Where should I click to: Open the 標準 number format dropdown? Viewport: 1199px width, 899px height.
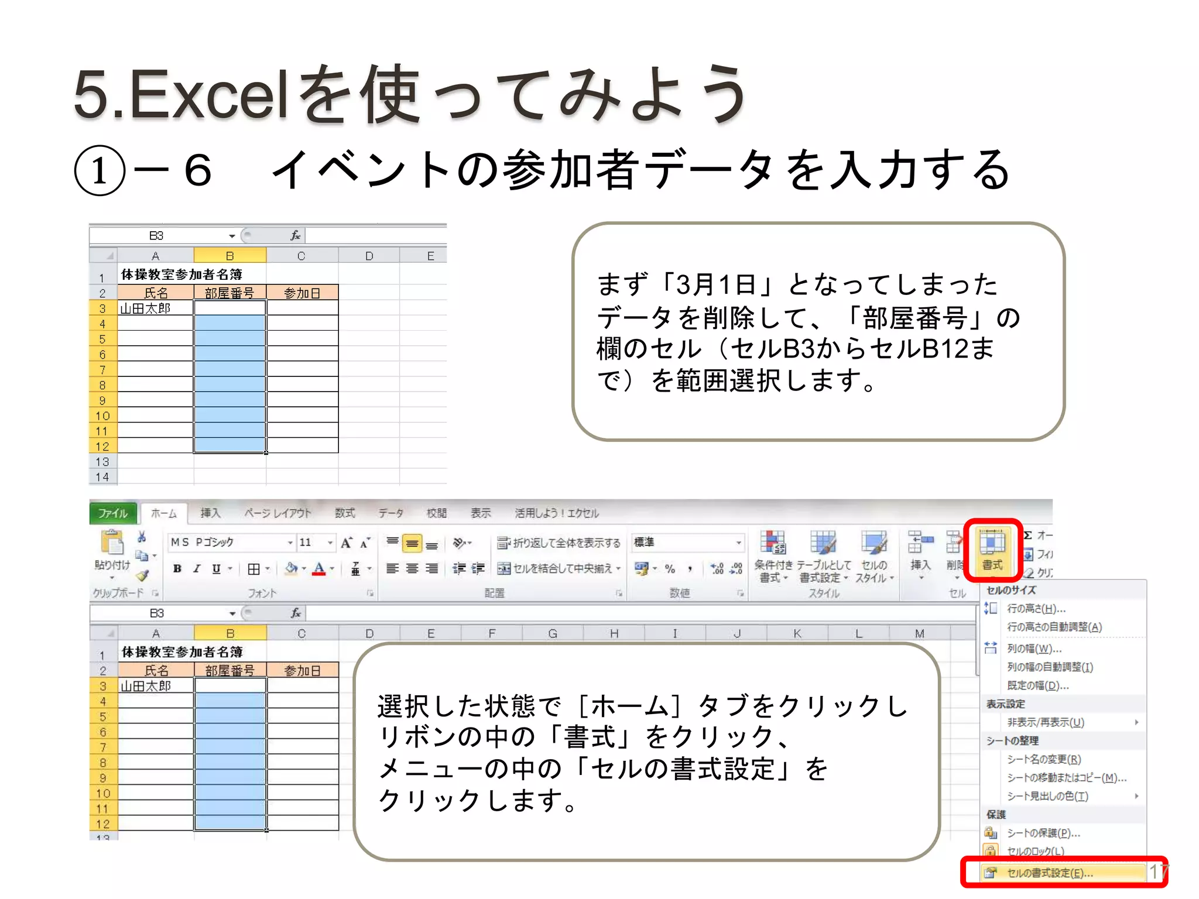coord(739,543)
